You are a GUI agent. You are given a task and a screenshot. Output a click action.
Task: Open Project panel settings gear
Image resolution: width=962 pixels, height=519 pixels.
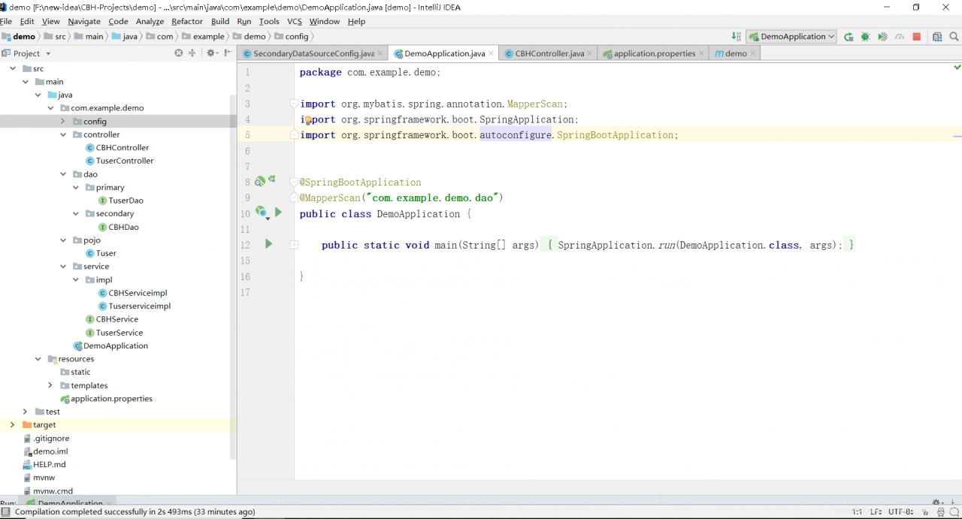tap(211, 53)
